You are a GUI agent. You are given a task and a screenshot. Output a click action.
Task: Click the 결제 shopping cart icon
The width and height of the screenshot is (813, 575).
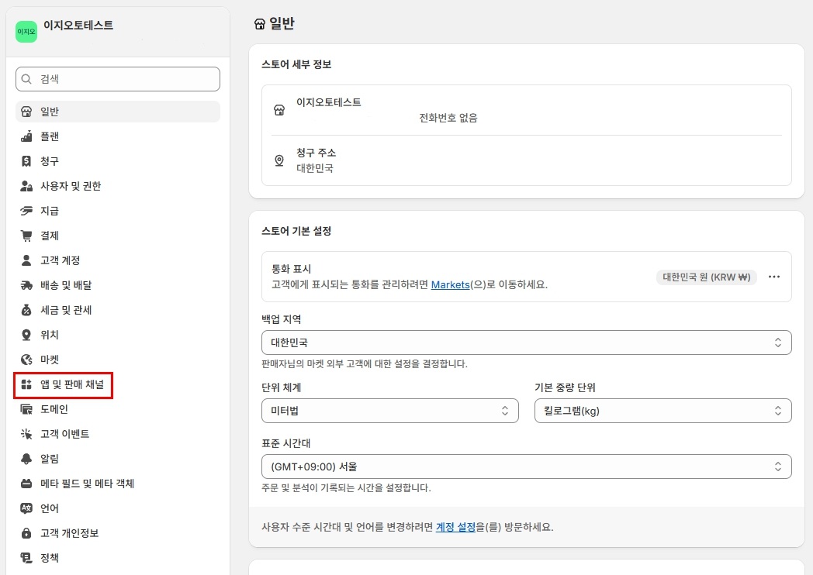[26, 236]
